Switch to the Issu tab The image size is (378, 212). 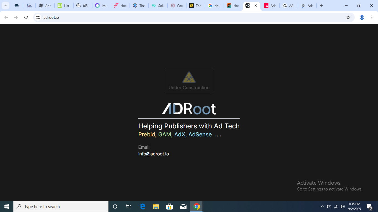[x=101, y=6]
